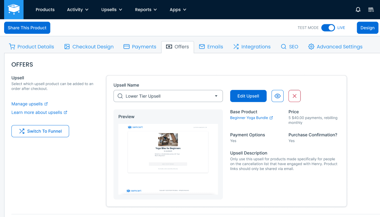
Task: Open external link icon beside Beginner Yoga Bundle
Action: point(271,118)
